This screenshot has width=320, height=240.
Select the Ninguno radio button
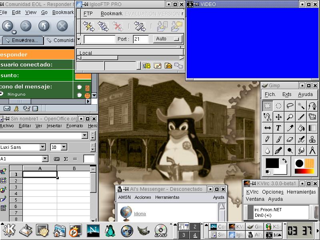click(2, 94)
